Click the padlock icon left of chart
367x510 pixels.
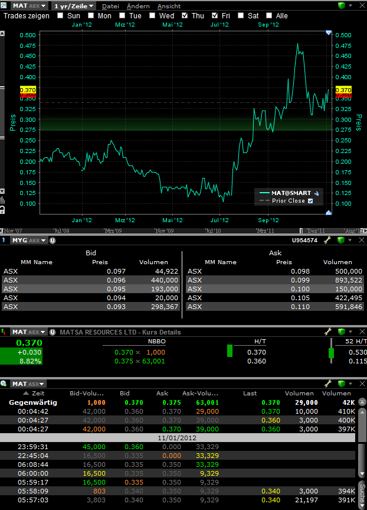[x=2, y=210]
